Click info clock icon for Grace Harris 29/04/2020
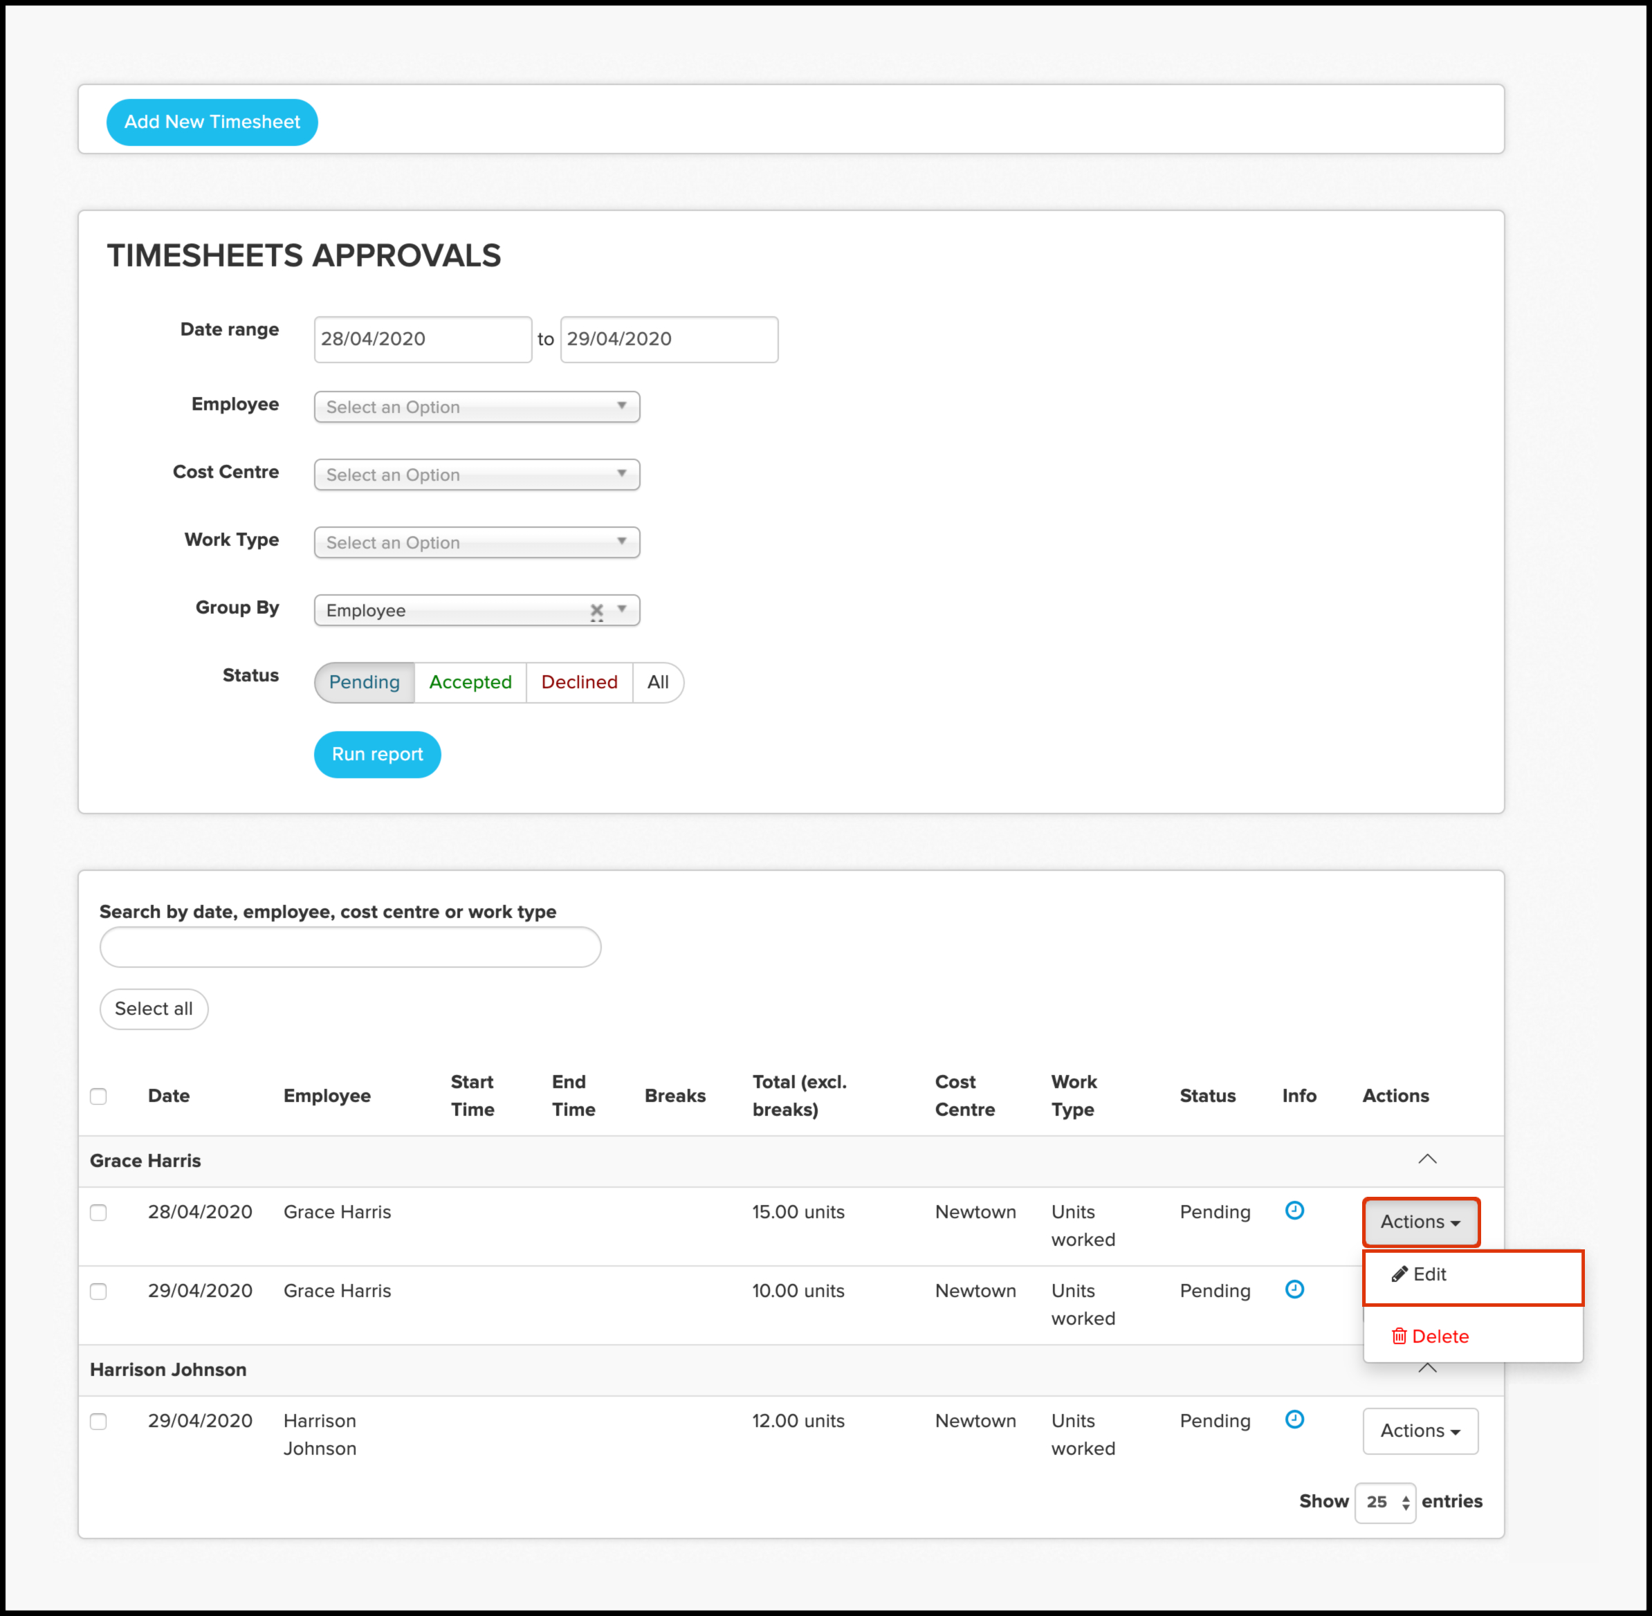1652x1616 pixels. point(1294,1289)
